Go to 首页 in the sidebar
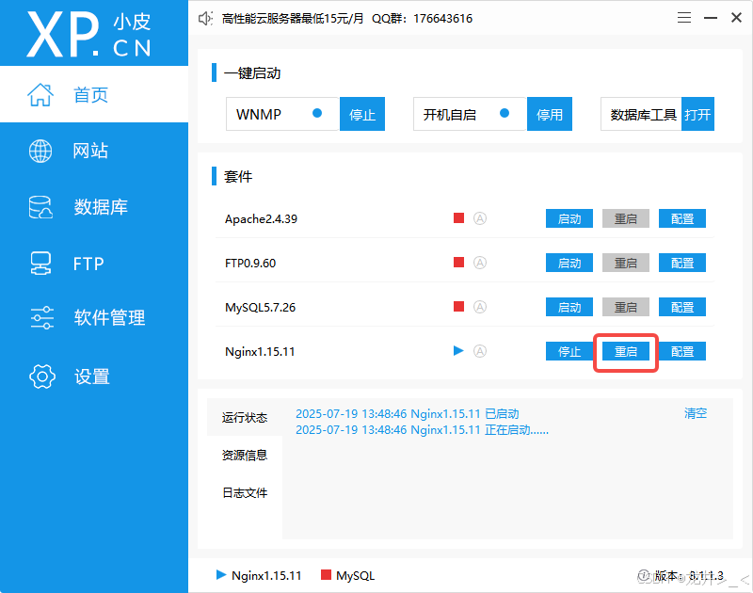This screenshot has width=753, height=593. pyautogui.click(x=94, y=94)
